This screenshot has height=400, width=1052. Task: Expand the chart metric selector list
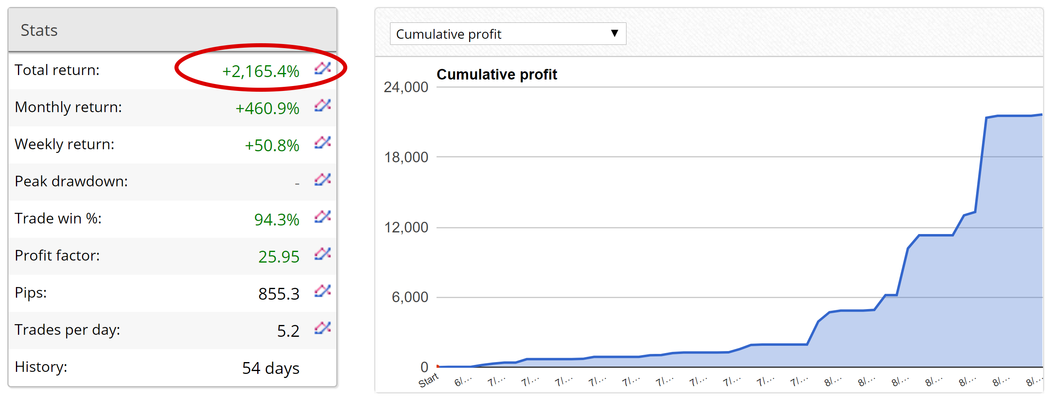coord(507,34)
